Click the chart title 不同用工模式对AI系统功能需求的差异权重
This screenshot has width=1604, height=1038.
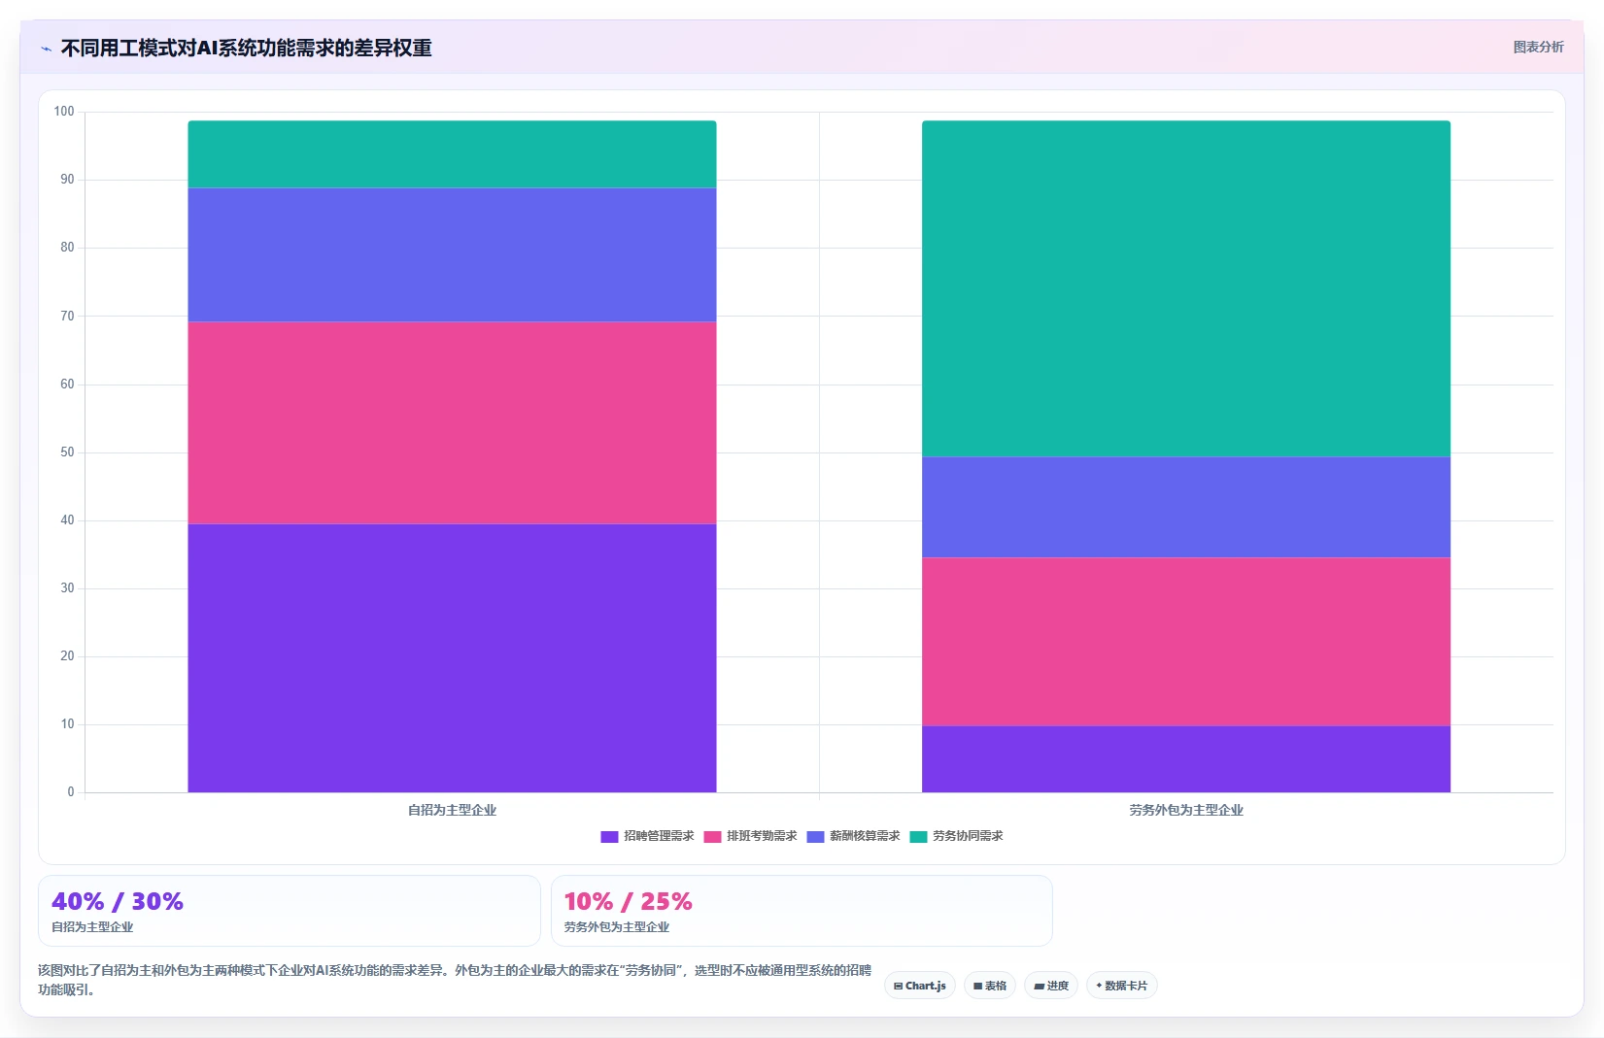(247, 48)
